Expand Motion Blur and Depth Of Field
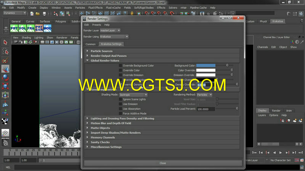The image size is (305, 171). click(87, 123)
